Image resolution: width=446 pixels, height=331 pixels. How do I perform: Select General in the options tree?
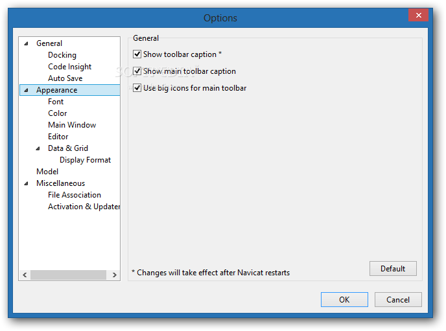coord(49,43)
